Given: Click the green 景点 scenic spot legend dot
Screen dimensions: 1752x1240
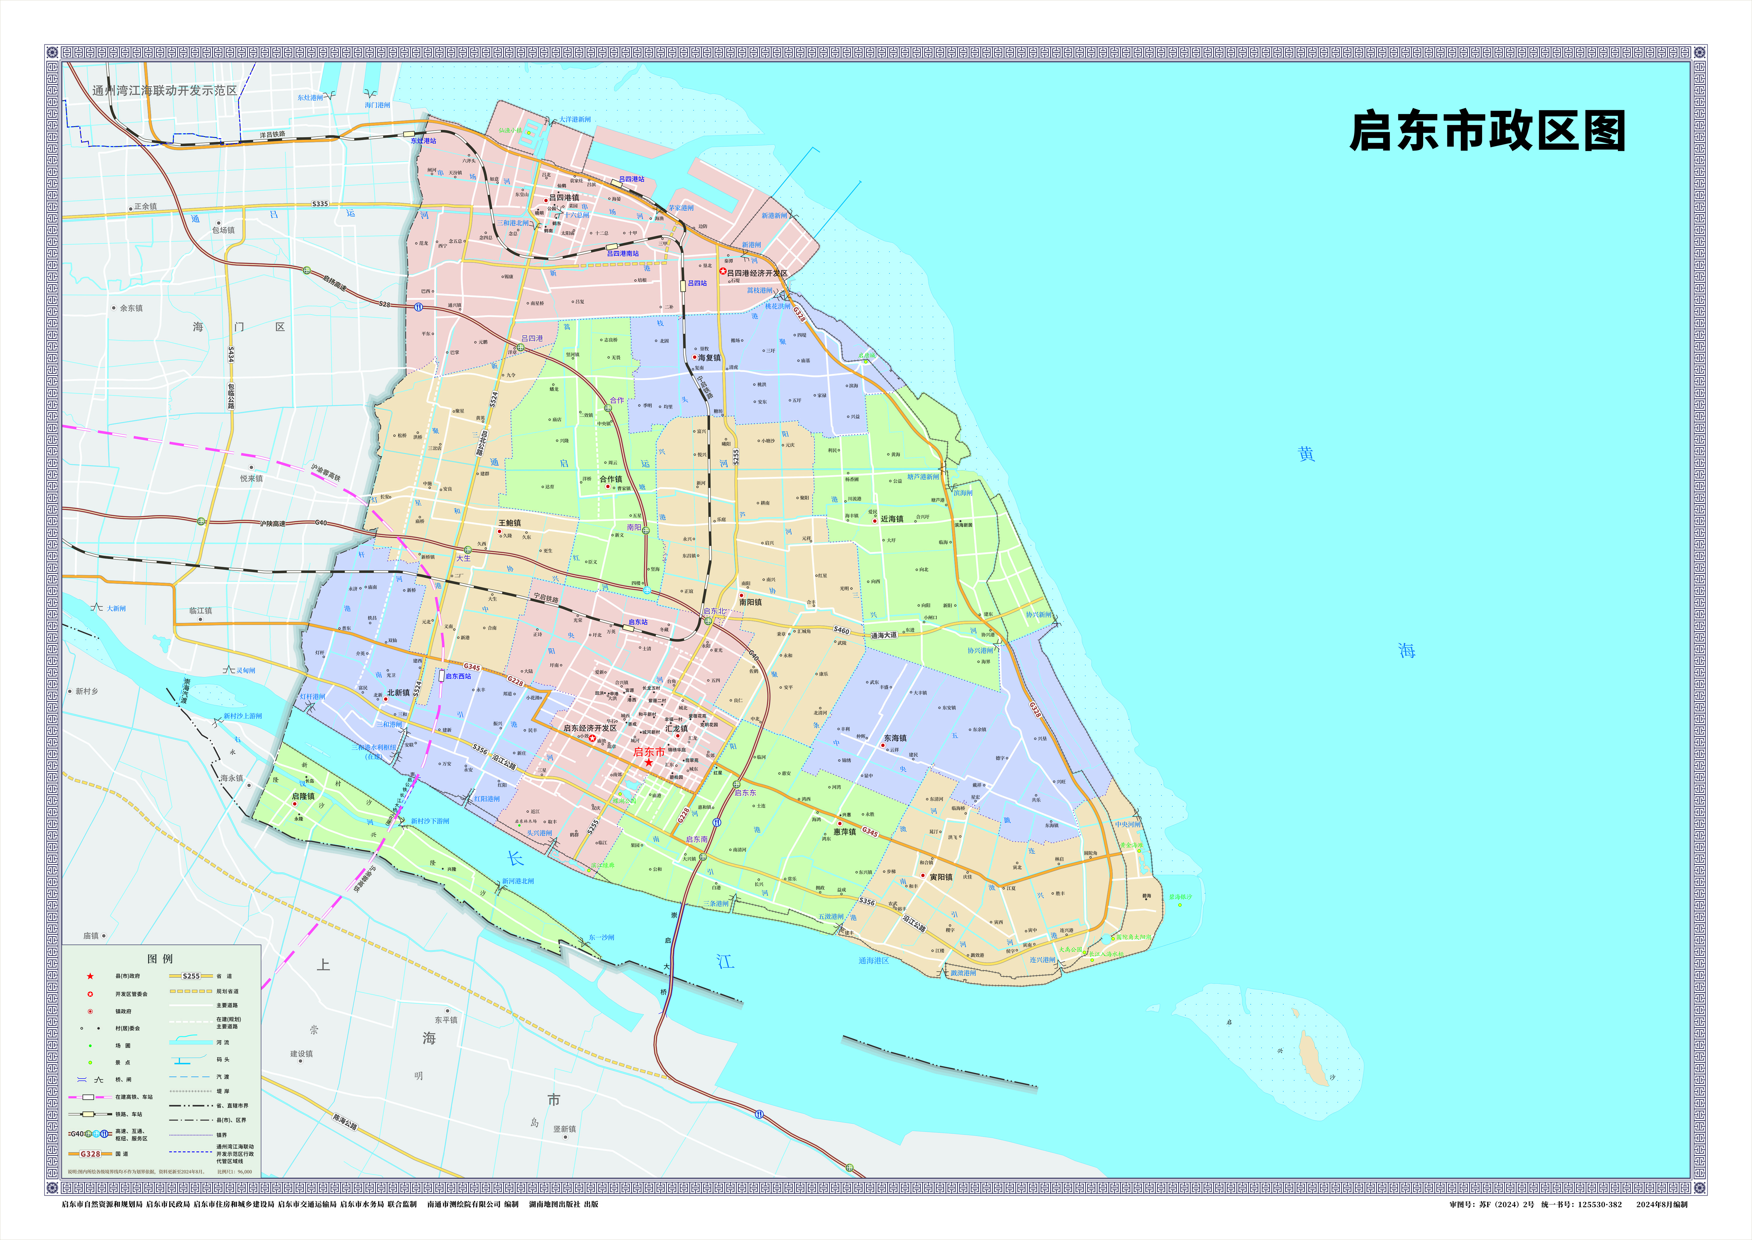Looking at the screenshot, I should click(x=90, y=1063).
